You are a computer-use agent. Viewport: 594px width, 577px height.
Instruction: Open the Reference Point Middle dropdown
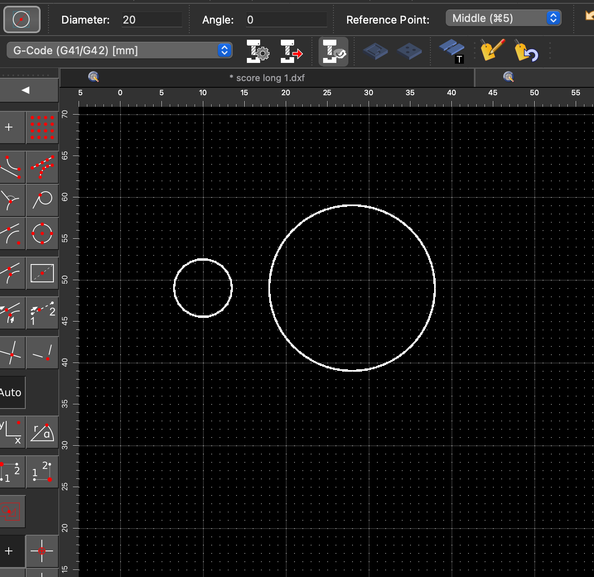[503, 18]
